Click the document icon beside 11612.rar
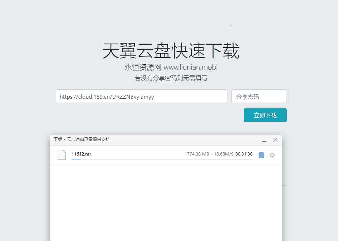Viewport: 338px width, 241px height. click(x=62, y=155)
